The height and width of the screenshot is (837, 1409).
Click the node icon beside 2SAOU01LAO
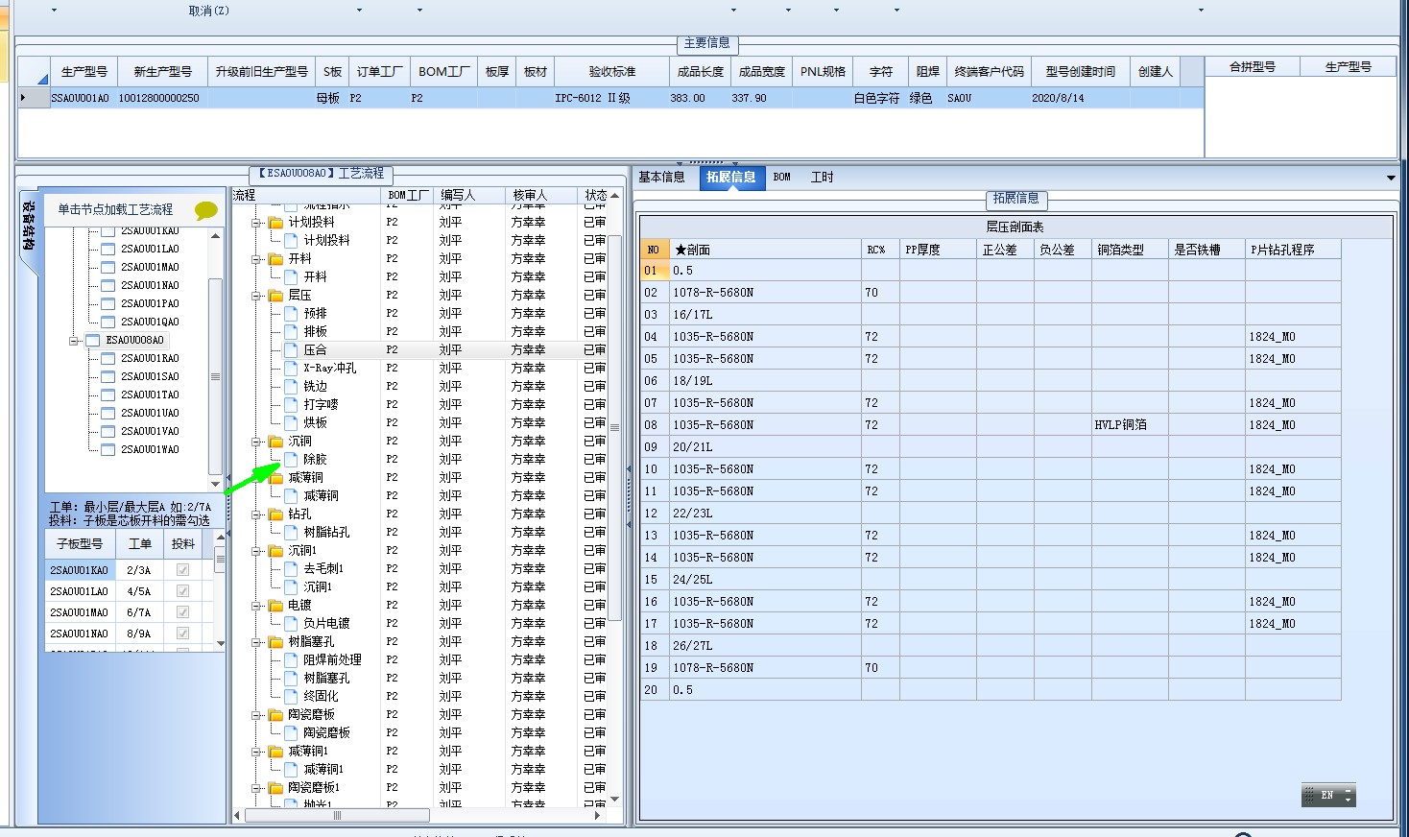108,250
